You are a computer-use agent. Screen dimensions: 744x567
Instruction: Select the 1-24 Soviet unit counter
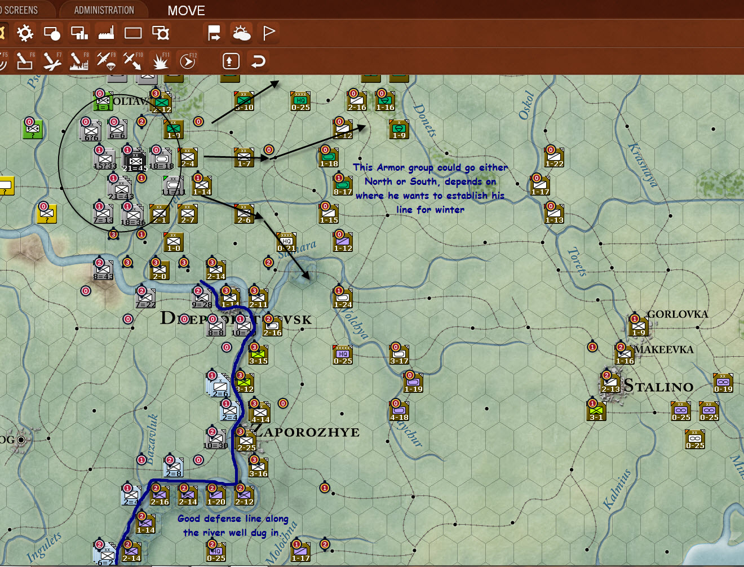pos(343,299)
